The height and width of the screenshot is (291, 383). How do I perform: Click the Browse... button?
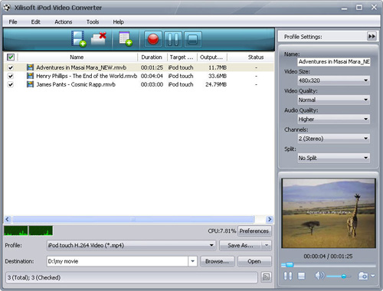(217, 261)
